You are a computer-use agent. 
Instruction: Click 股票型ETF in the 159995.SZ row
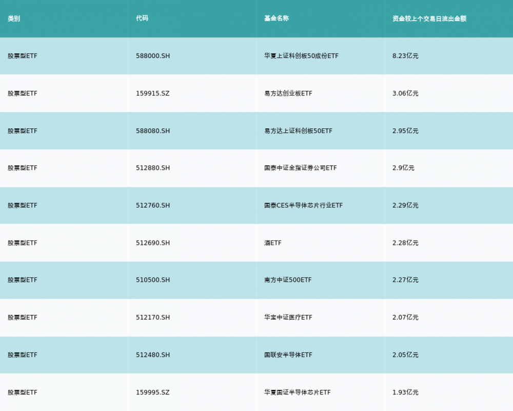(x=23, y=393)
